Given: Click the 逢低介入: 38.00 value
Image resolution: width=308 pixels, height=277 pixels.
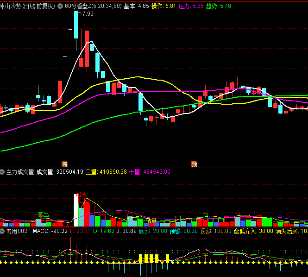Looking at the screenshot, I should [x=253, y=231].
